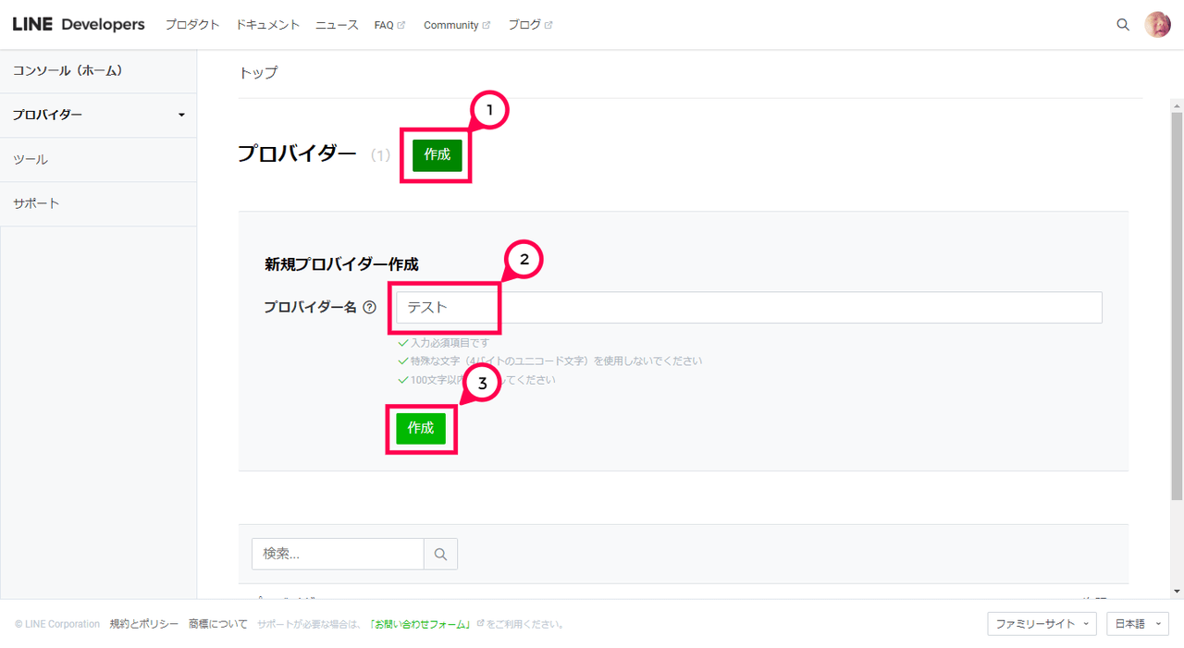Open the FAQ external link
The image size is (1184, 648).
[389, 25]
